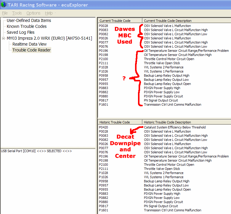Click current Tranmission Ctrl Unit Comms Malfunction description
The image size is (231, 214).
(173, 104)
